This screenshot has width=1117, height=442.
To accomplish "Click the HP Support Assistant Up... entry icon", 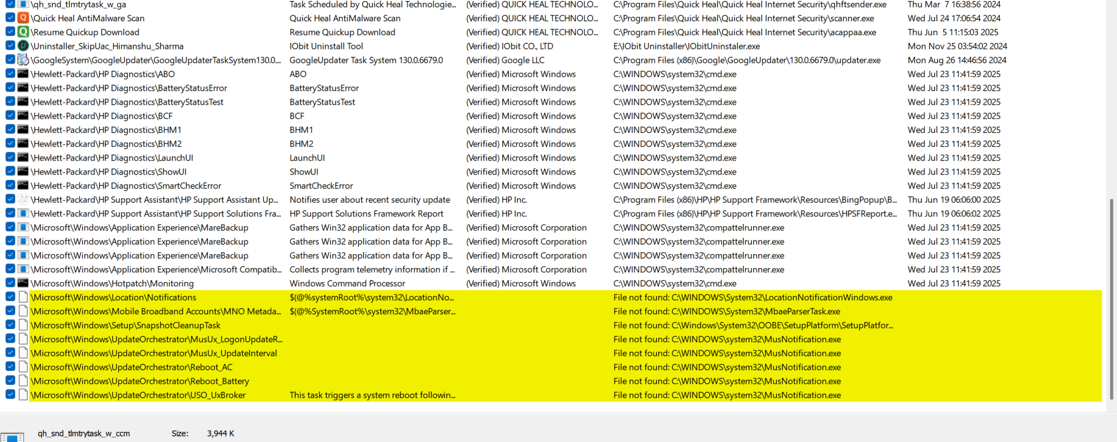I will click(x=23, y=199).
